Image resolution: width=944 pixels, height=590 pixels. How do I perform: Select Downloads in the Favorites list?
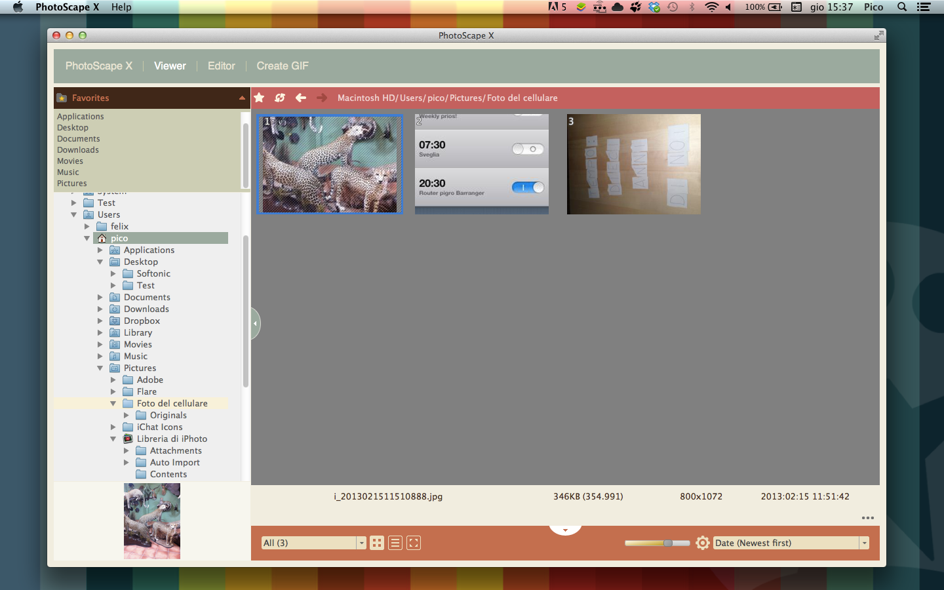78,150
